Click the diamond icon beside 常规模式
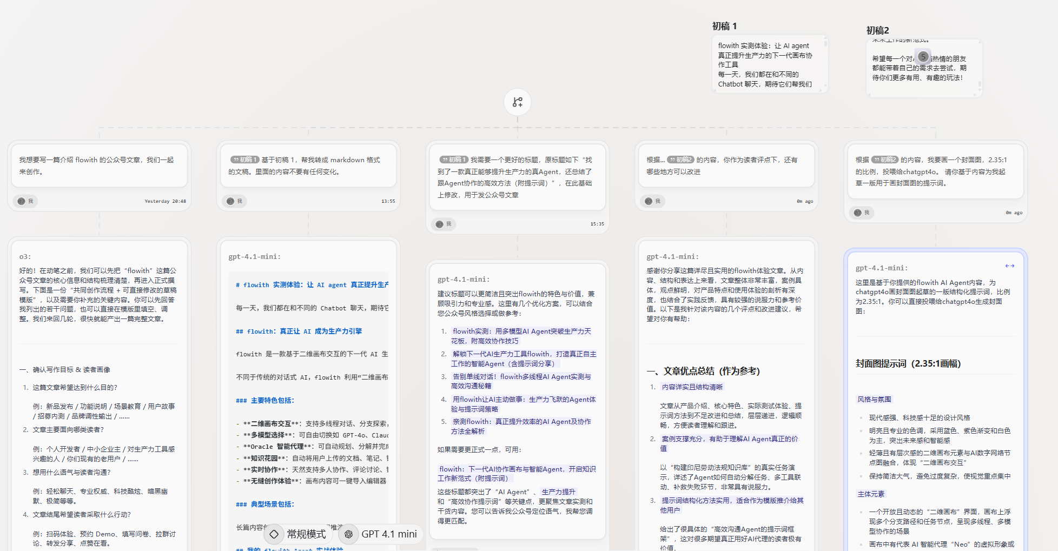This screenshot has height=551, width=1058. pyautogui.click(x=274, y=534)
